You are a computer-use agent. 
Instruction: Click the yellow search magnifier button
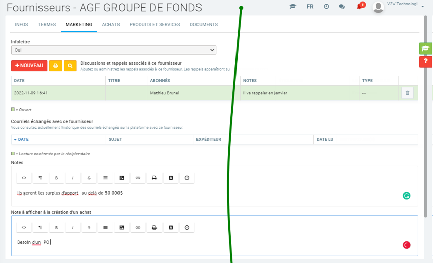(70, 66)
